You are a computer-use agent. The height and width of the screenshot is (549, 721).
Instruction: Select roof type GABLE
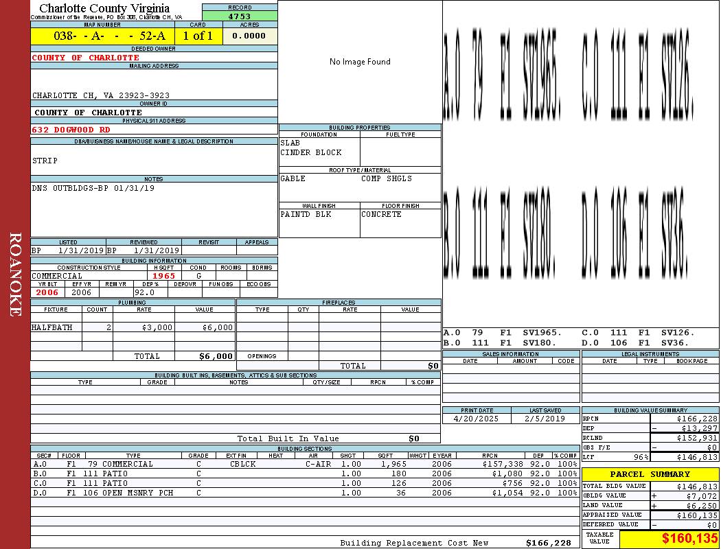click(x=293, y=178)
